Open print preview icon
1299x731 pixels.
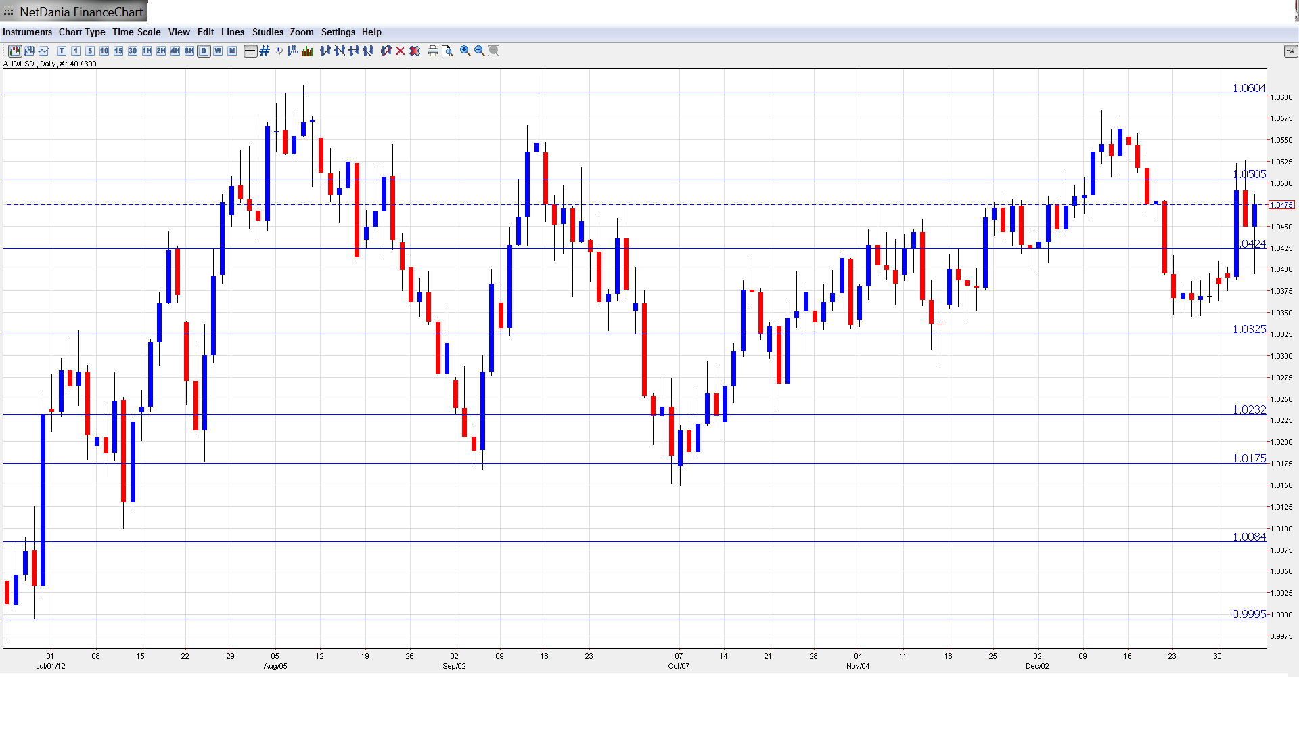(x=447, y=51)
